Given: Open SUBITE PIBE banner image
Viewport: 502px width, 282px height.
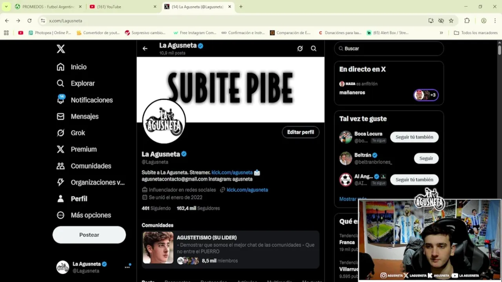Looking at the screenshot, I should 230,90.
